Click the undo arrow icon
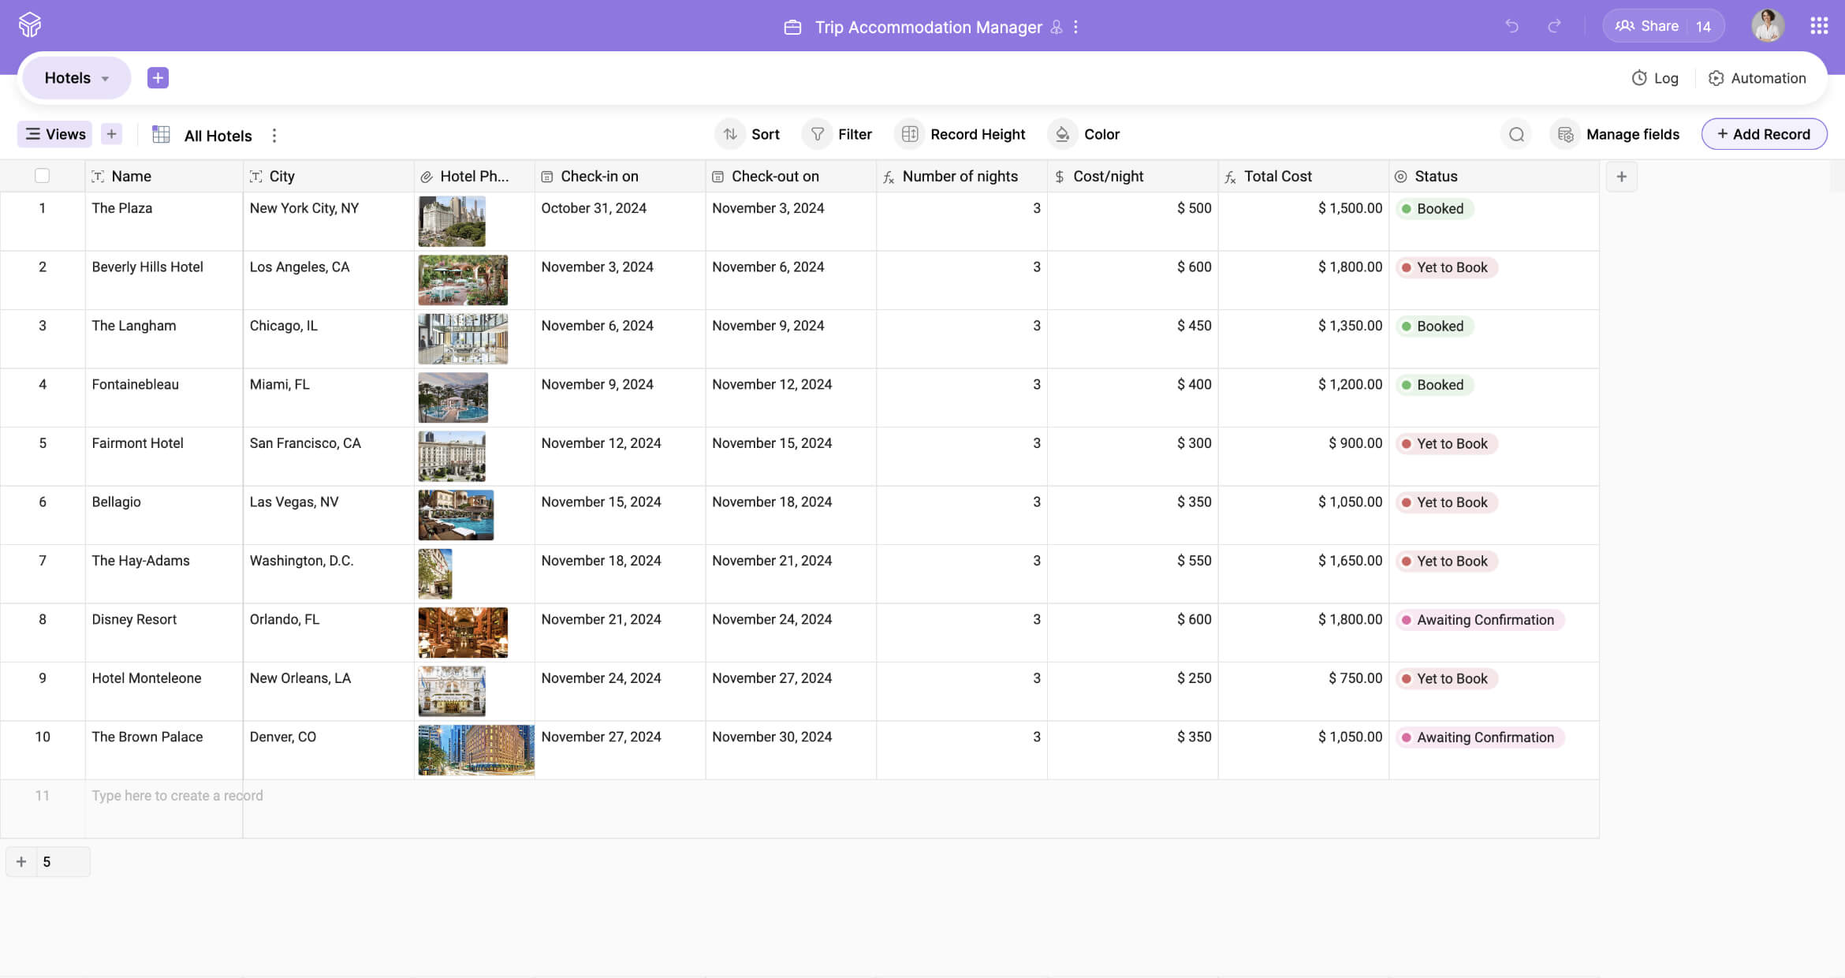 (x=1511, y=26)
